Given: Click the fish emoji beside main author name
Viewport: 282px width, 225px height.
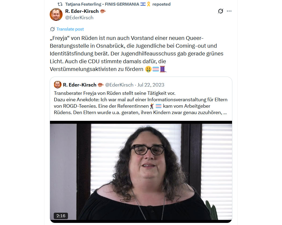Looking at the screenshot, I should [103, 11].
